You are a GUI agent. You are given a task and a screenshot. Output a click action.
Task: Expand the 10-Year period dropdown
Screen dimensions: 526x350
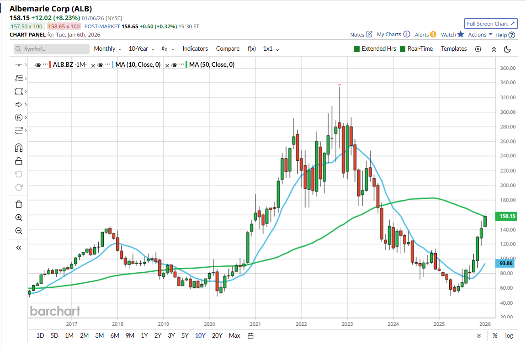(x=141, y=49)
